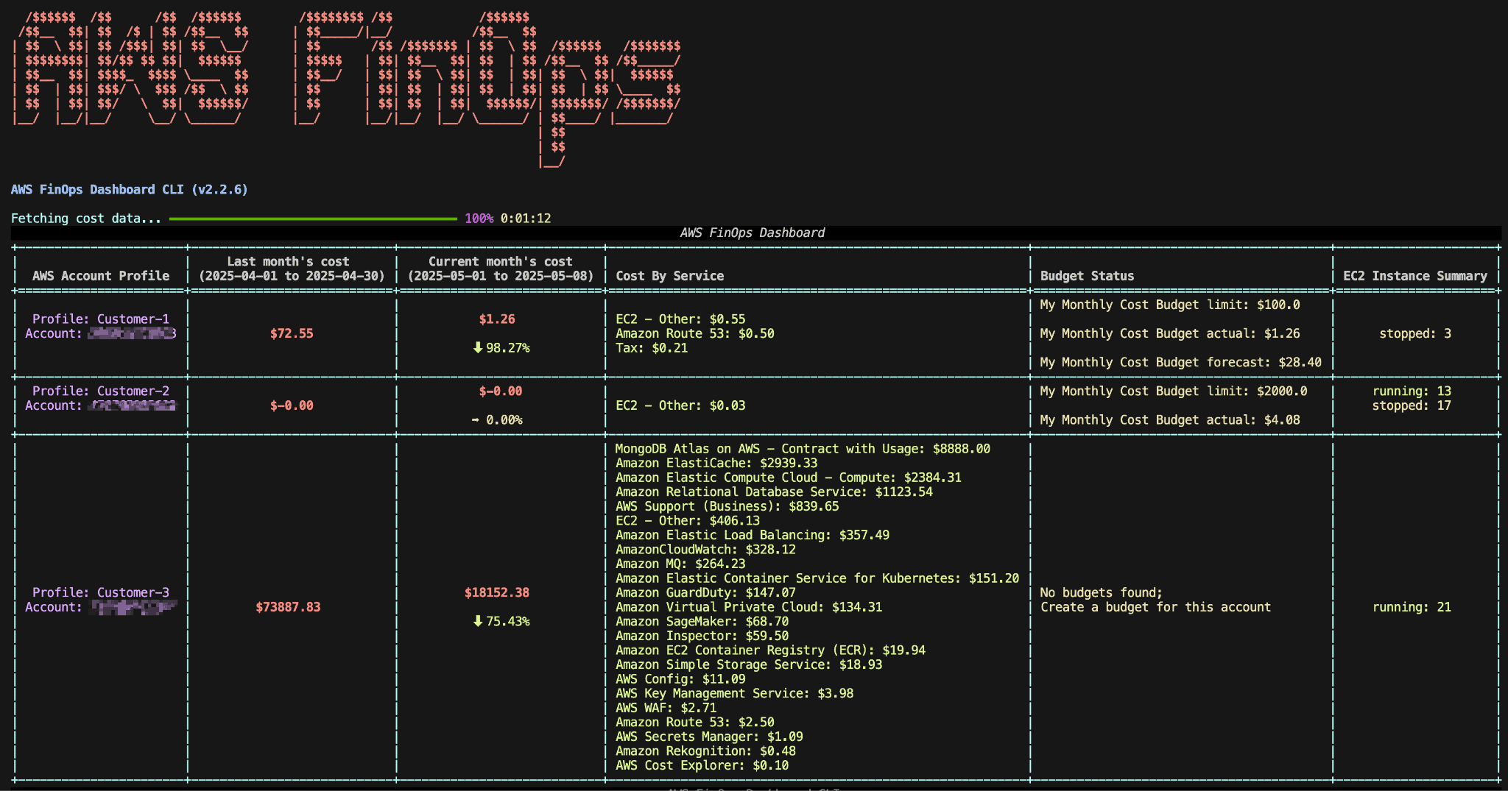
Task: Click 'AWS WAF: $2.71' line
Action: click(666, 708)
